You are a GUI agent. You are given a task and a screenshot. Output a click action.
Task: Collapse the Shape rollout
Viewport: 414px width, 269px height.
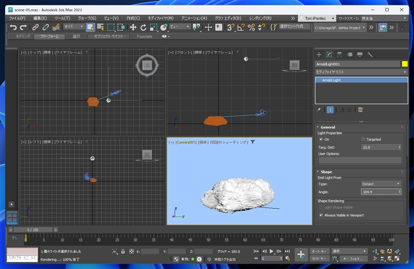click(326, 172)
